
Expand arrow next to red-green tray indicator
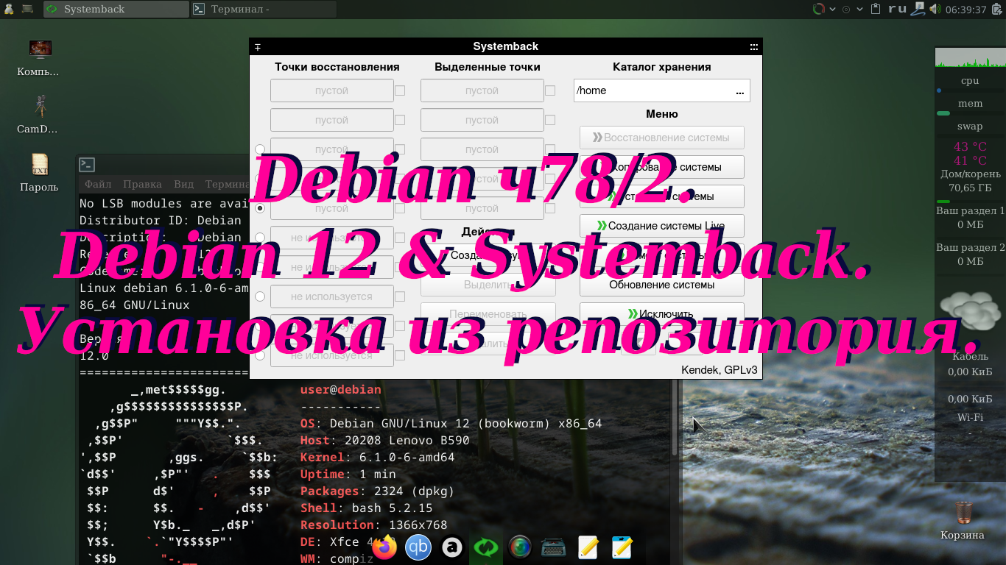(832, 10)
